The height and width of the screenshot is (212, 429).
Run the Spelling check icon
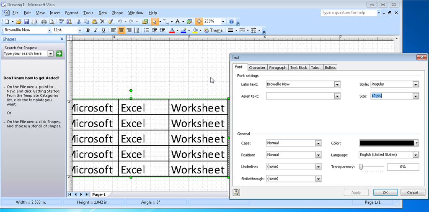[x=61, y=22]
